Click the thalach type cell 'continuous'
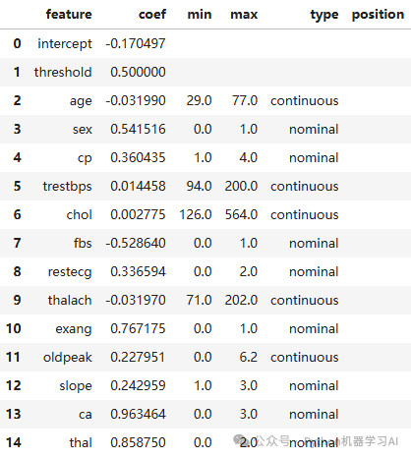 point(305,300)
